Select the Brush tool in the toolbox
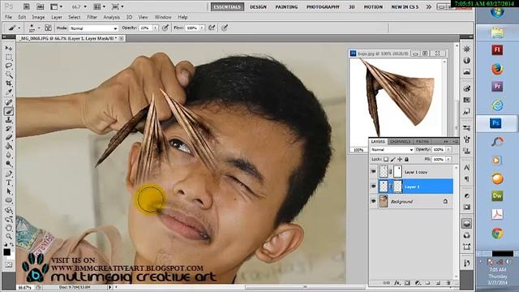The image size is (519, 292). pyautogui.click(x=9, y=111)
